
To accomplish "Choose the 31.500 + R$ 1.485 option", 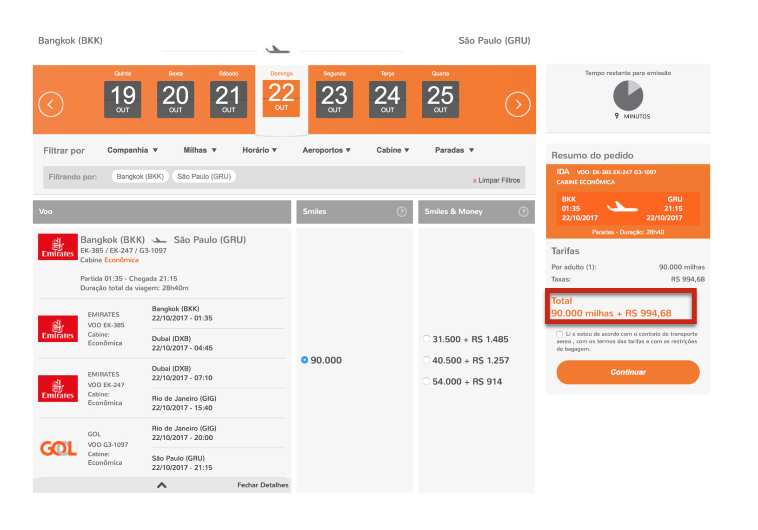I will point(426,339).
